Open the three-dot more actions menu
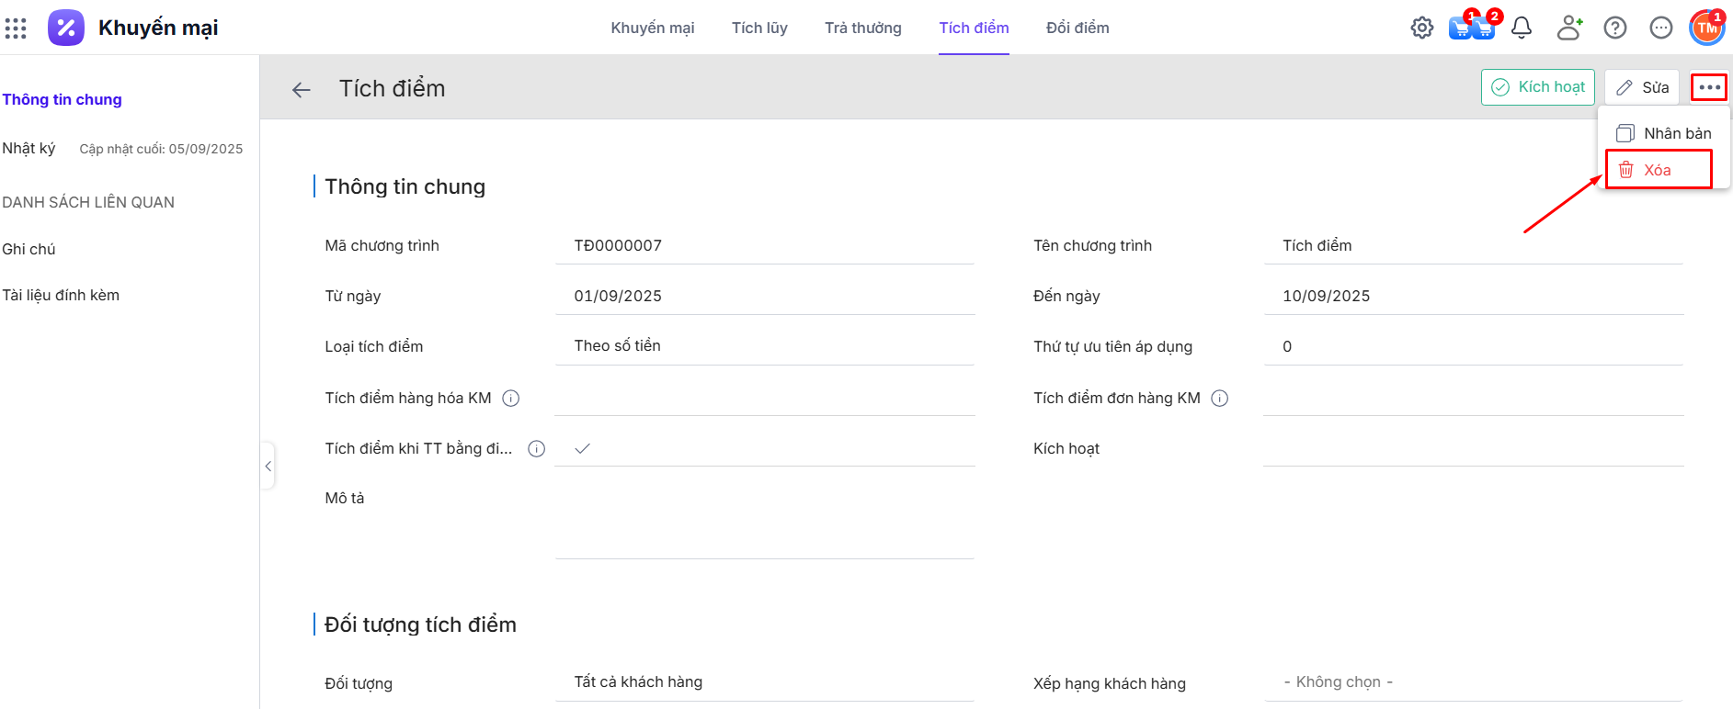 tap(1709, 87)
